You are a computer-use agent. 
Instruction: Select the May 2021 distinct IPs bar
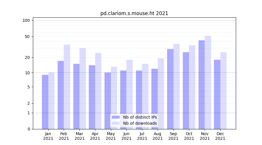click(108, 101)
